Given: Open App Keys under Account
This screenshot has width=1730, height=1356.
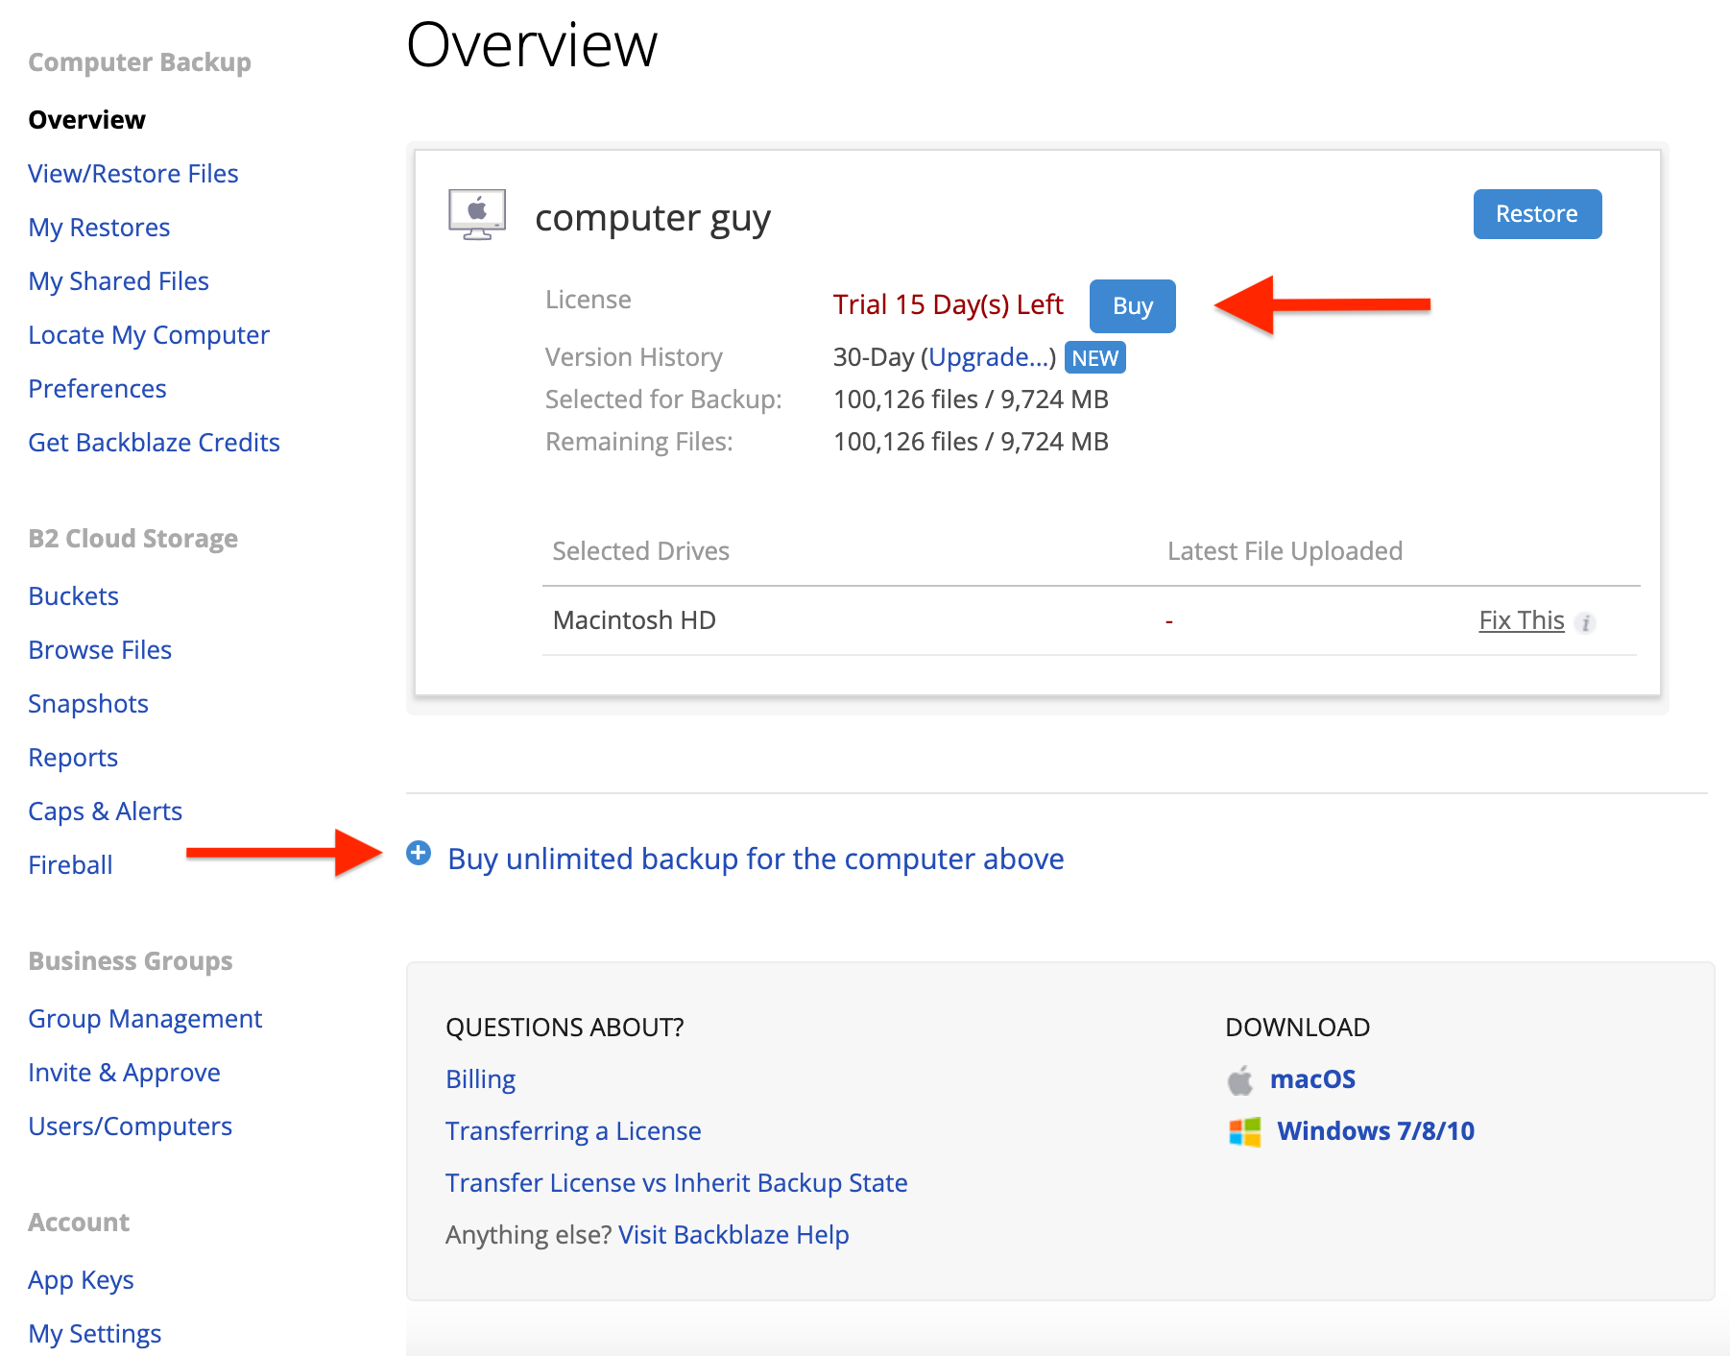Looking at the screenshot, I should [x=82, y=1280].
